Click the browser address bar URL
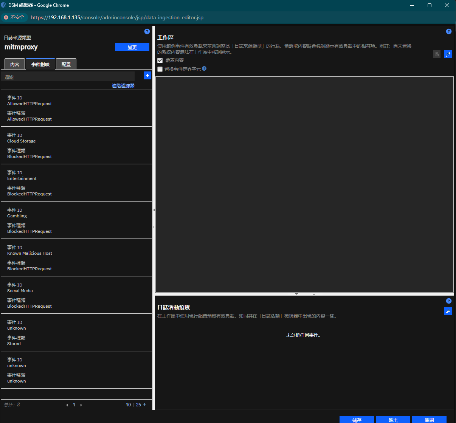The width and height of the screenshot is (456, 423). (x=117, y=17)
